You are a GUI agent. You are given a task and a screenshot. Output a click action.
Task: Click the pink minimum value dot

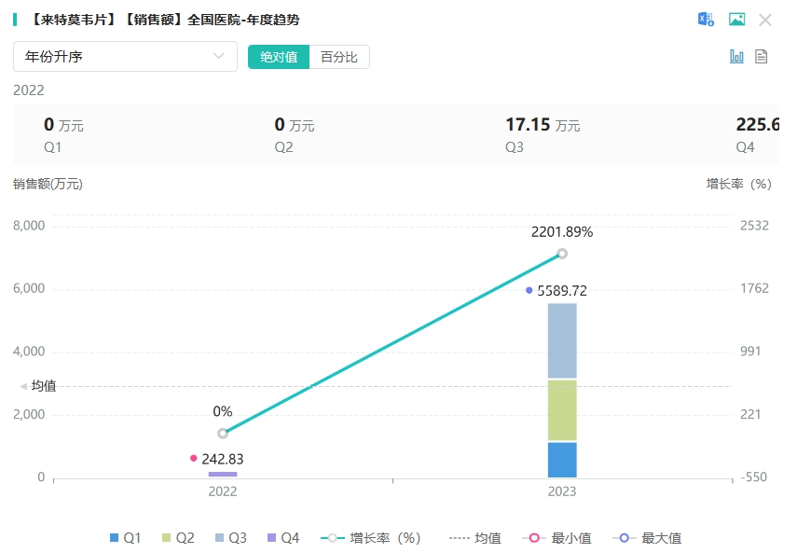coord(194,458)
